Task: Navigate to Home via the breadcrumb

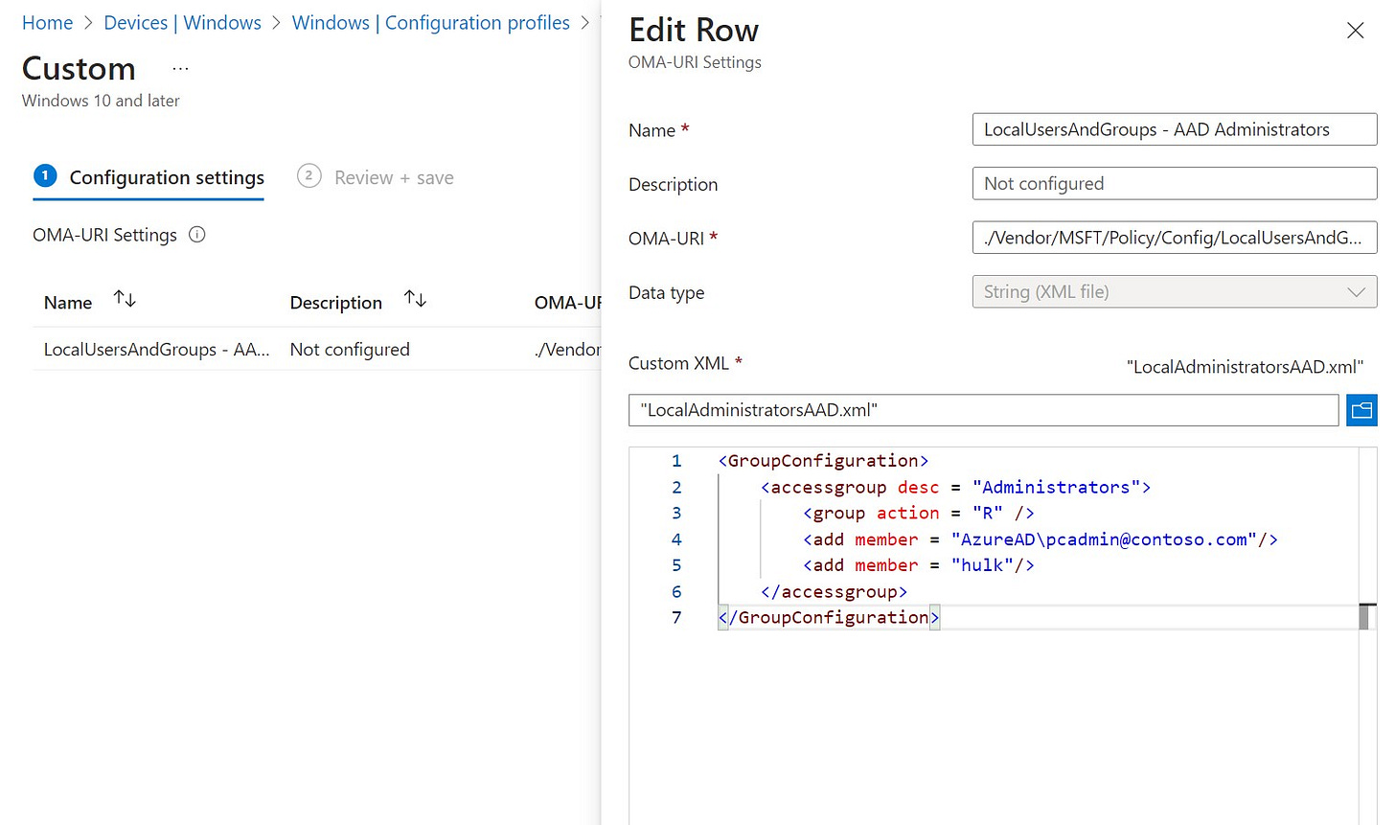Action: (x=47, y=22)
